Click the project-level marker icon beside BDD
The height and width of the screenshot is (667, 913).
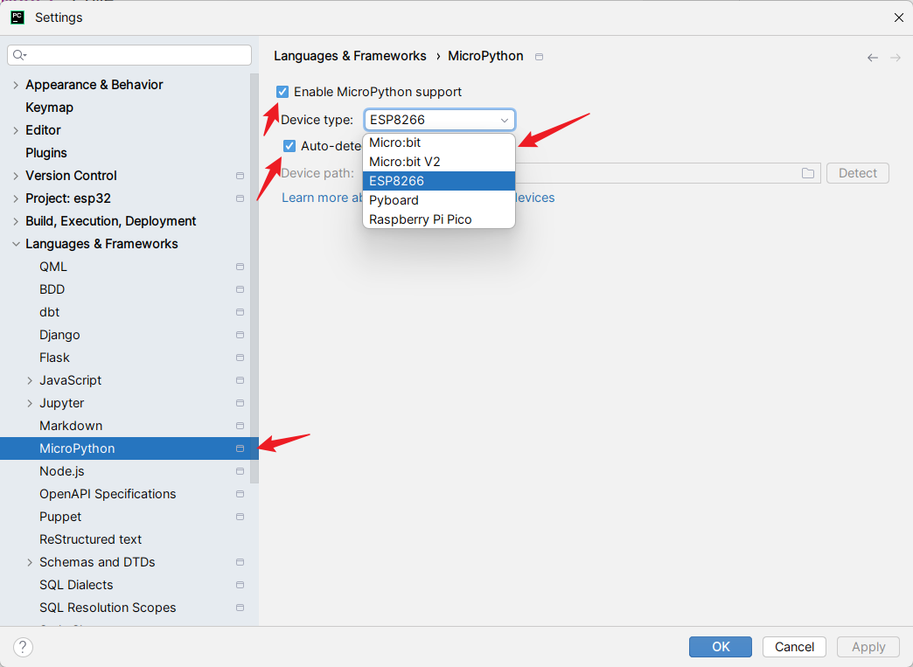coord(240,289)
